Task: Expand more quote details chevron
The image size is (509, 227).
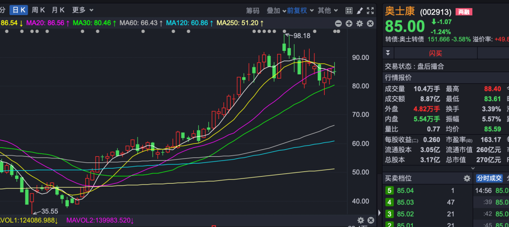Action: (473, 168)
